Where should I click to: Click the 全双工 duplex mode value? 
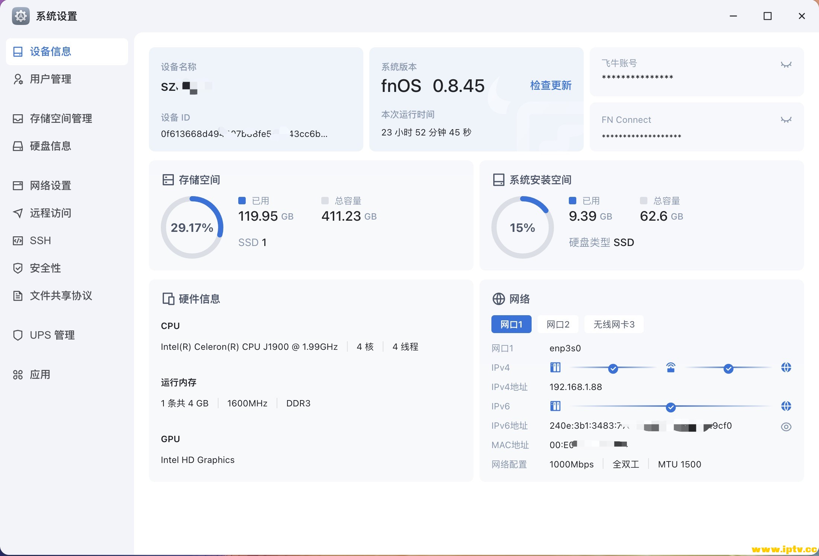coord(626,464)
